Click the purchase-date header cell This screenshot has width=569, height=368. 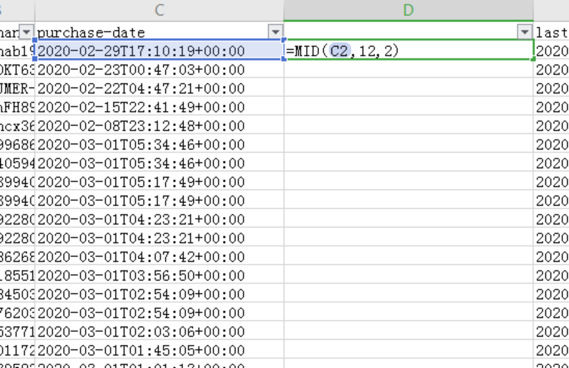[149, 33]
